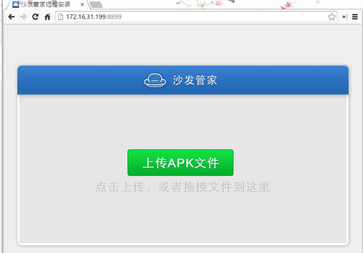Go to the browser home page icon
The height and width of the screenshot is (253, 363).
pyautogui.click(x=48, y=17)
